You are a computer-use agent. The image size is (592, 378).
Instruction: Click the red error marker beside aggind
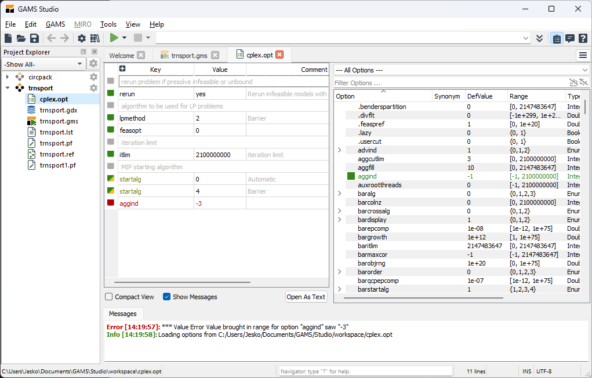click(x=111, y=203)
